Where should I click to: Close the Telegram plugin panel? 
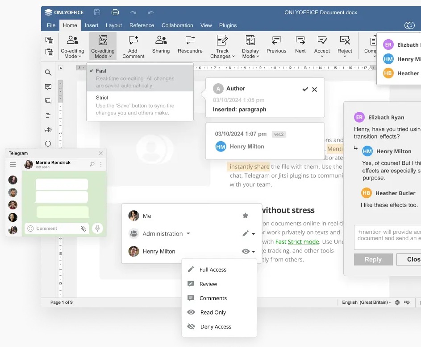[101, 153]
